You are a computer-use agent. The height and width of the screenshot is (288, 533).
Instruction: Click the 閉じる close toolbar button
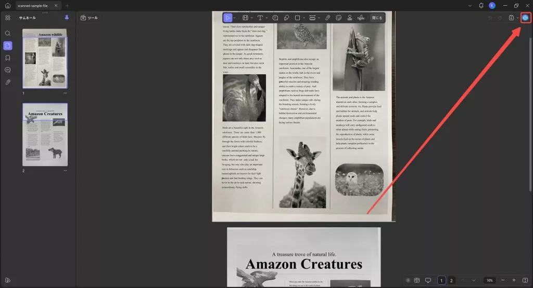coord(377,18)
